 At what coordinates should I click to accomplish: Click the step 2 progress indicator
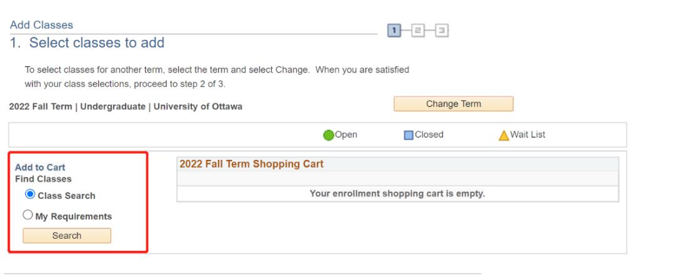tap(417, 30)
